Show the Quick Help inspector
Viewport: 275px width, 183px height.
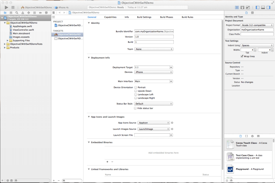point(252,13)
